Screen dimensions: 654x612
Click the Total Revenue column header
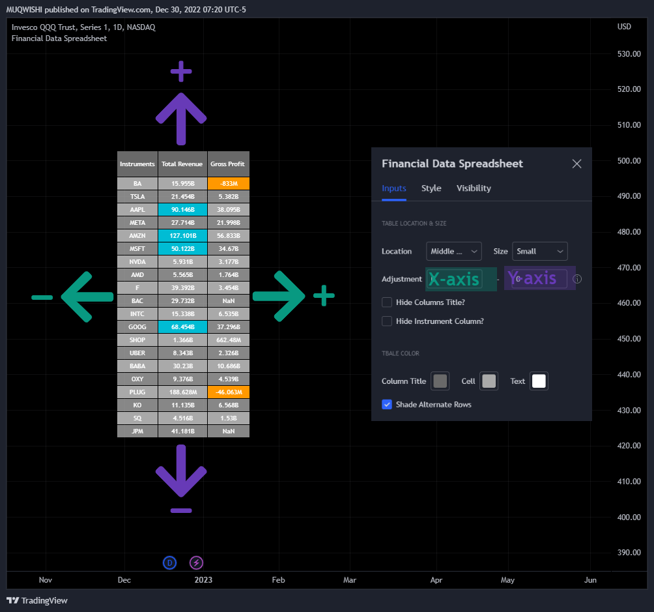(x=182, y=164)
